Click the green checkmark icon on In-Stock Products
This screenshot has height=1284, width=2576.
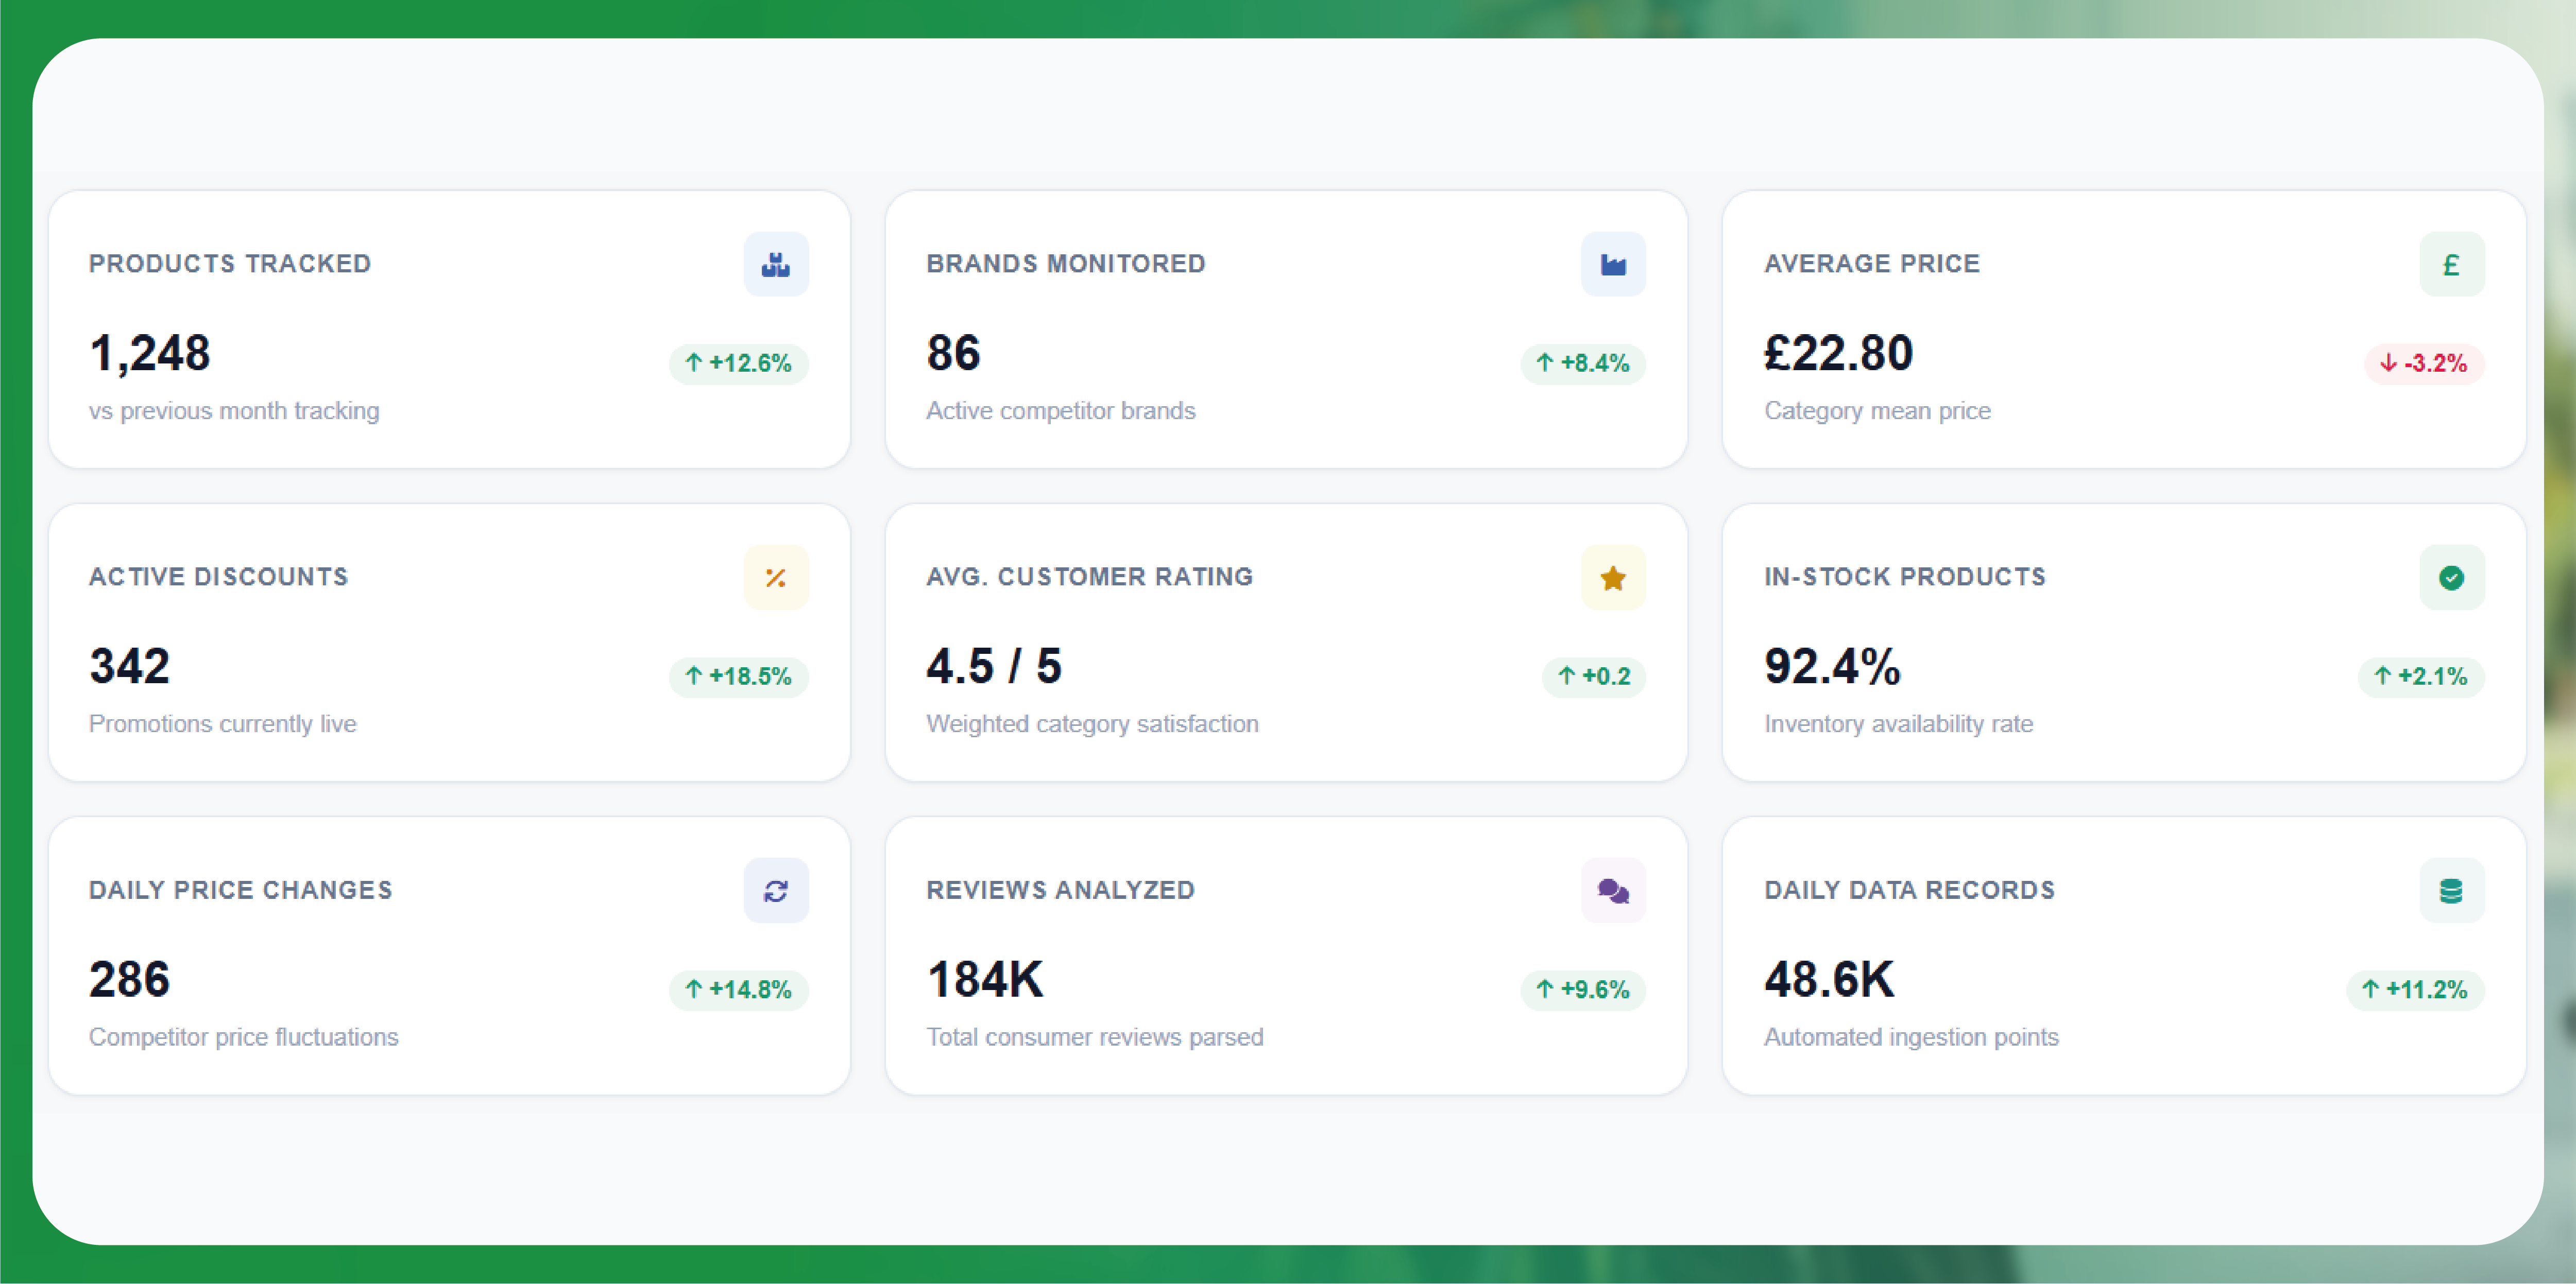tap(2451, 578)
